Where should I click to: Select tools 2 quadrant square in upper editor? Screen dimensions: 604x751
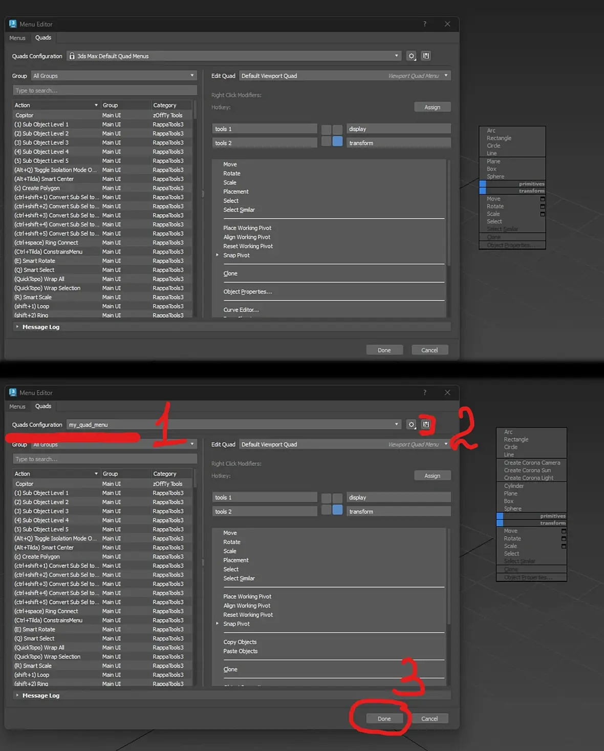pos(326,141)
